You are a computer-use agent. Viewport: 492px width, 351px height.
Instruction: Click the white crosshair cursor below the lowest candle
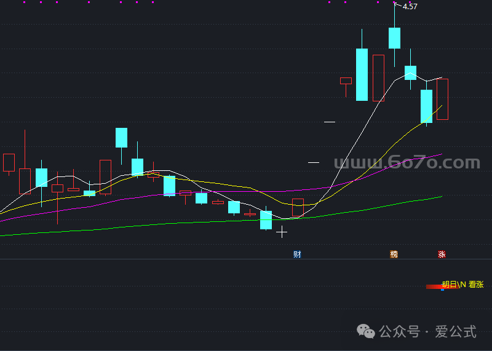click(282, 232)
